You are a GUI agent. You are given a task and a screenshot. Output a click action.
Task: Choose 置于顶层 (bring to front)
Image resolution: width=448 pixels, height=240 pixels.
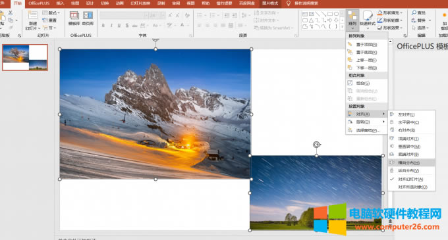pyautogui.click(x=366, y=45)
